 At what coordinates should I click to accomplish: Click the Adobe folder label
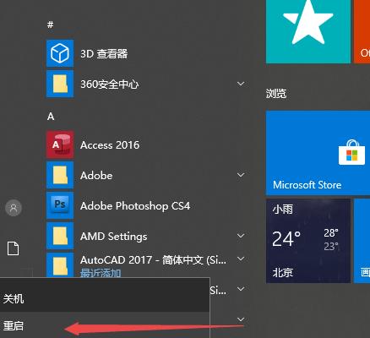click(x=96, y=175)
